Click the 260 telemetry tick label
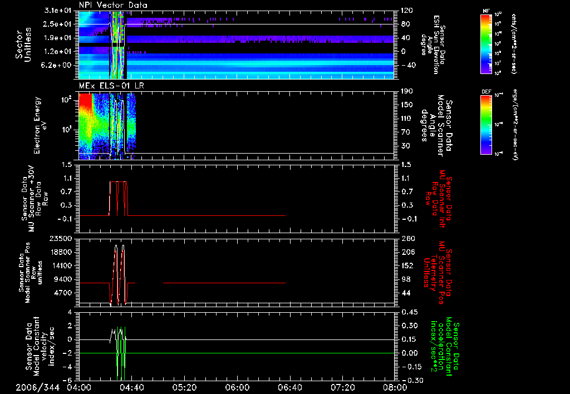 coord(408,238)
